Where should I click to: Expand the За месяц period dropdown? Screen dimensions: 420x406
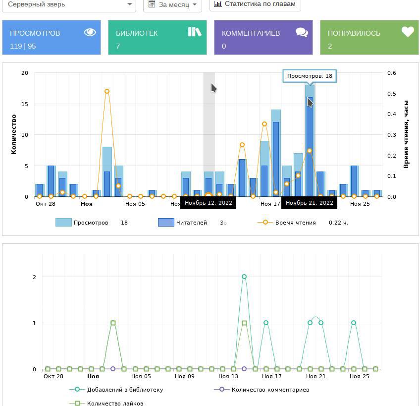(x=172, y=5)
